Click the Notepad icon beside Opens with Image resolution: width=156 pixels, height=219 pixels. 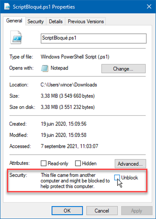click(45, 68)
